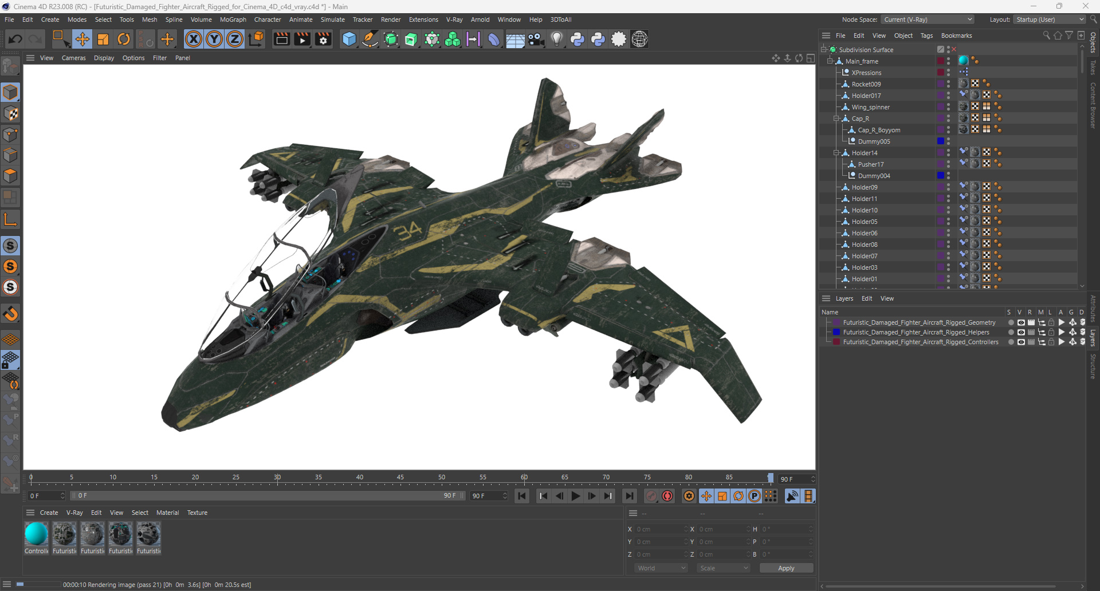
Task: Click the Record Active Objects button
Action: (x=651, y=496)
